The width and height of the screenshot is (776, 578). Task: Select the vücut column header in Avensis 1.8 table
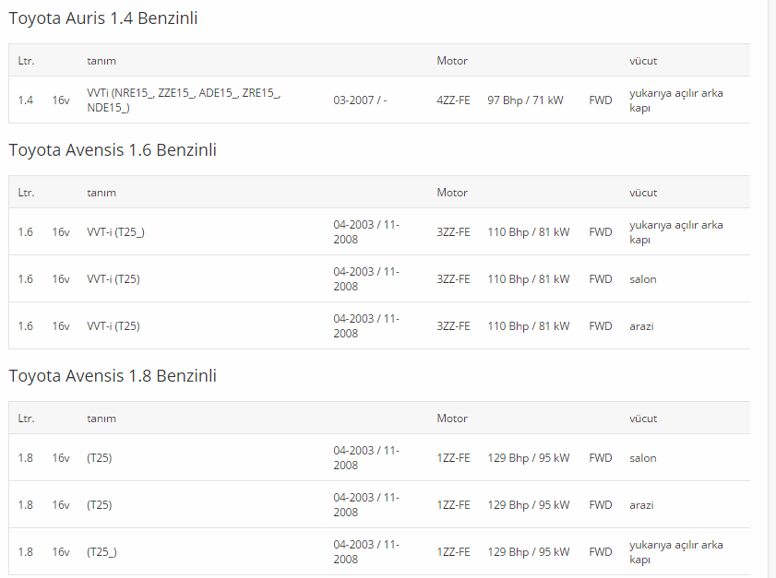(x=643, y=419)
